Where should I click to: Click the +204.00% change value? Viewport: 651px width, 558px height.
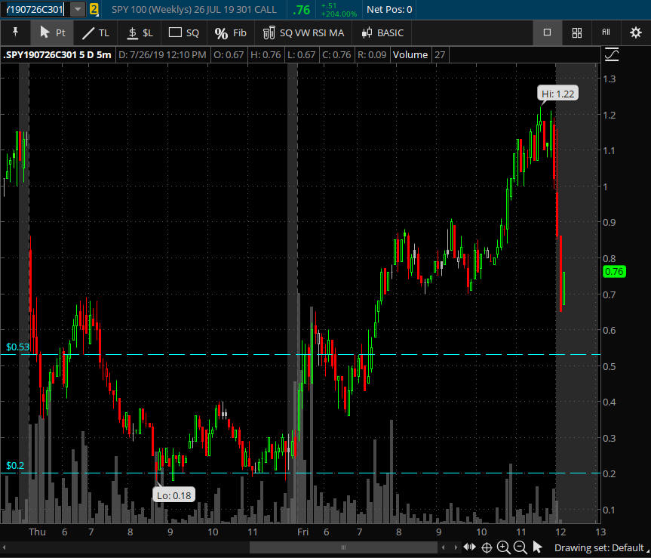tap(339, 14)
